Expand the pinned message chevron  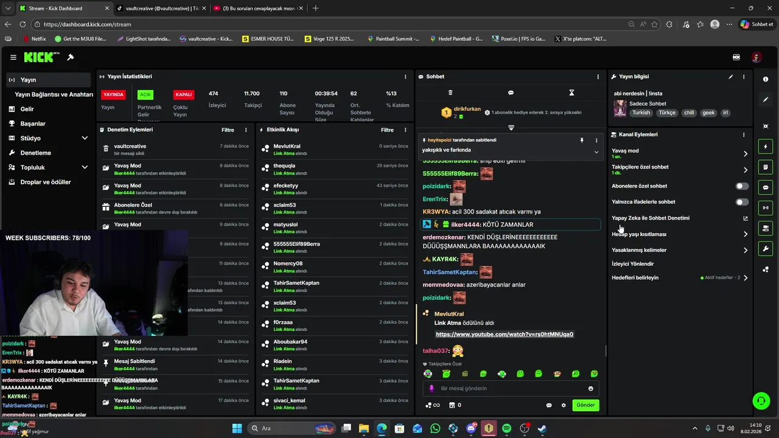click(x=596, y=152)
